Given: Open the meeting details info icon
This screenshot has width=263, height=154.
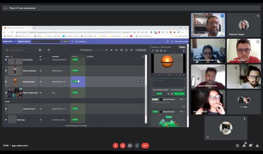Looking at the screenshot, I should tap(237, 146).
